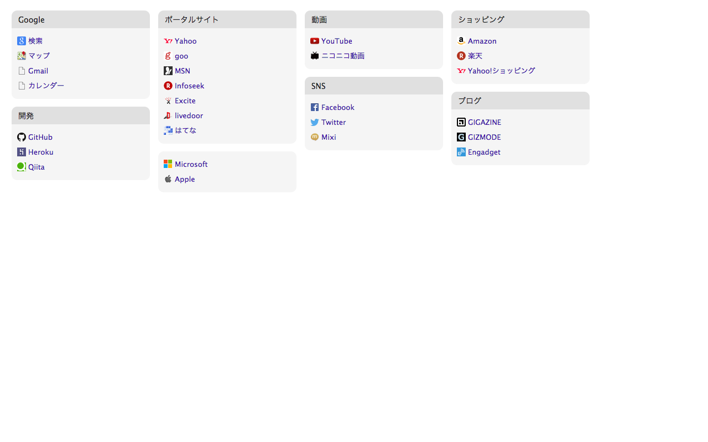Click the GIZMODE G icon

(x=461, y=137)
